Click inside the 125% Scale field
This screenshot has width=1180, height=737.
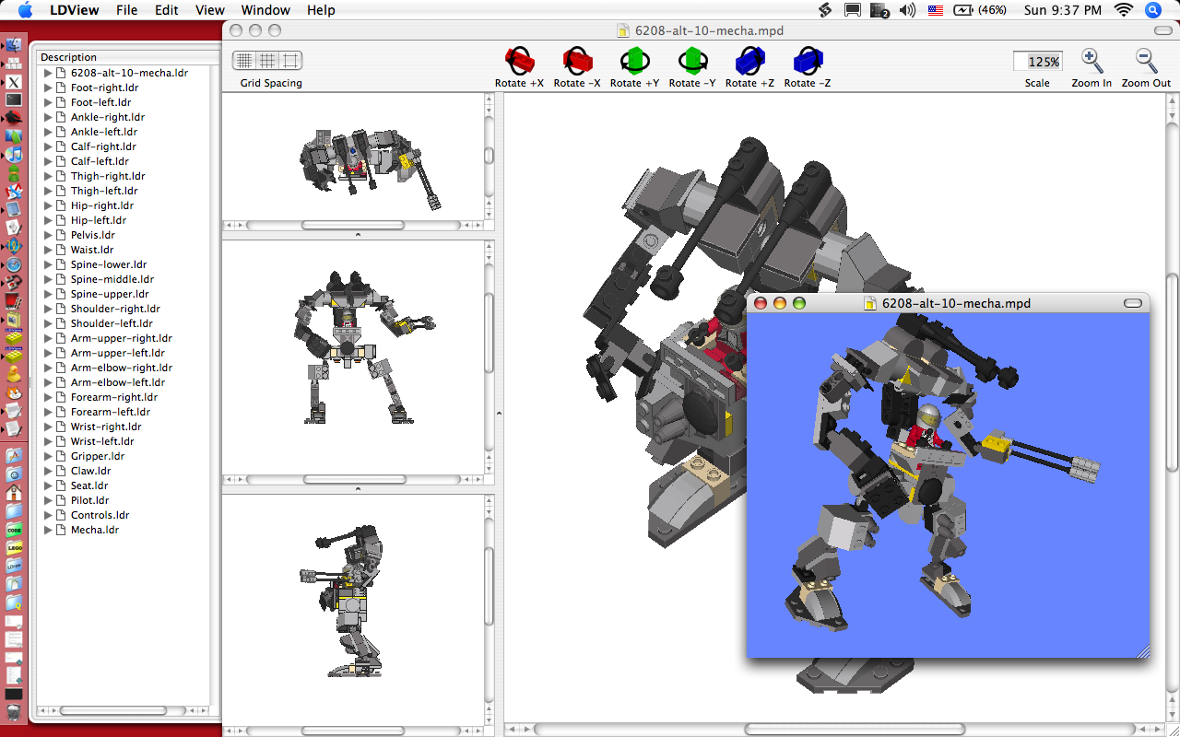point(1038,61)
